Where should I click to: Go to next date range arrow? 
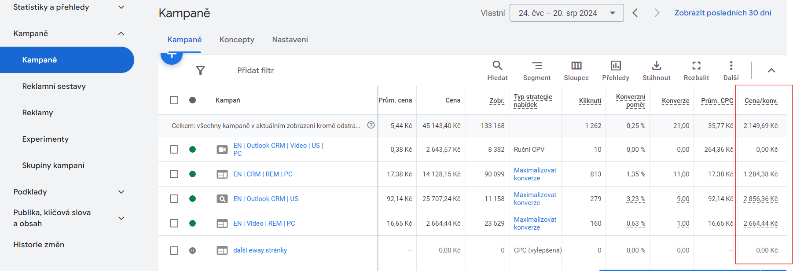point(657,13)
